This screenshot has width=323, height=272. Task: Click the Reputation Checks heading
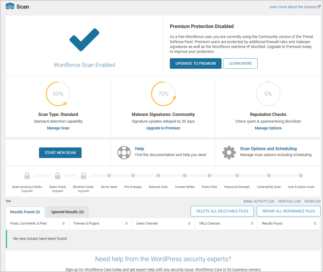point(268,114)
